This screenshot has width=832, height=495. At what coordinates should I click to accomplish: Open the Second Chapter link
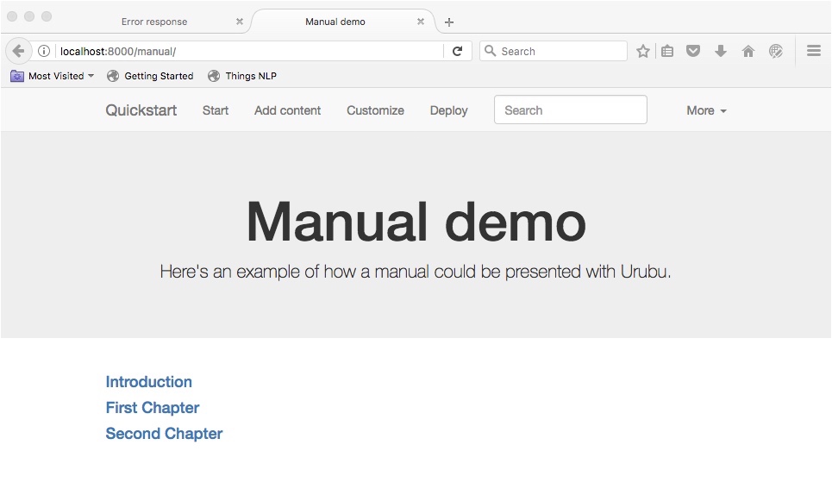164,434
